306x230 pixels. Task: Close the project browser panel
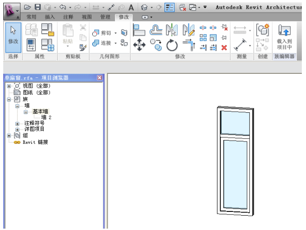point(99,78)
